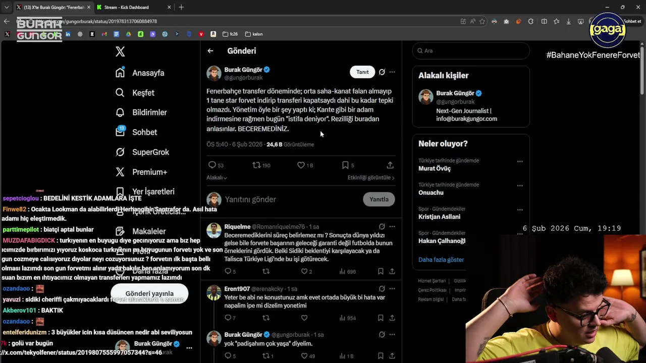Open account menu dots beside Burak Güngör
The image size is (646, 363).
click(189, 348)
